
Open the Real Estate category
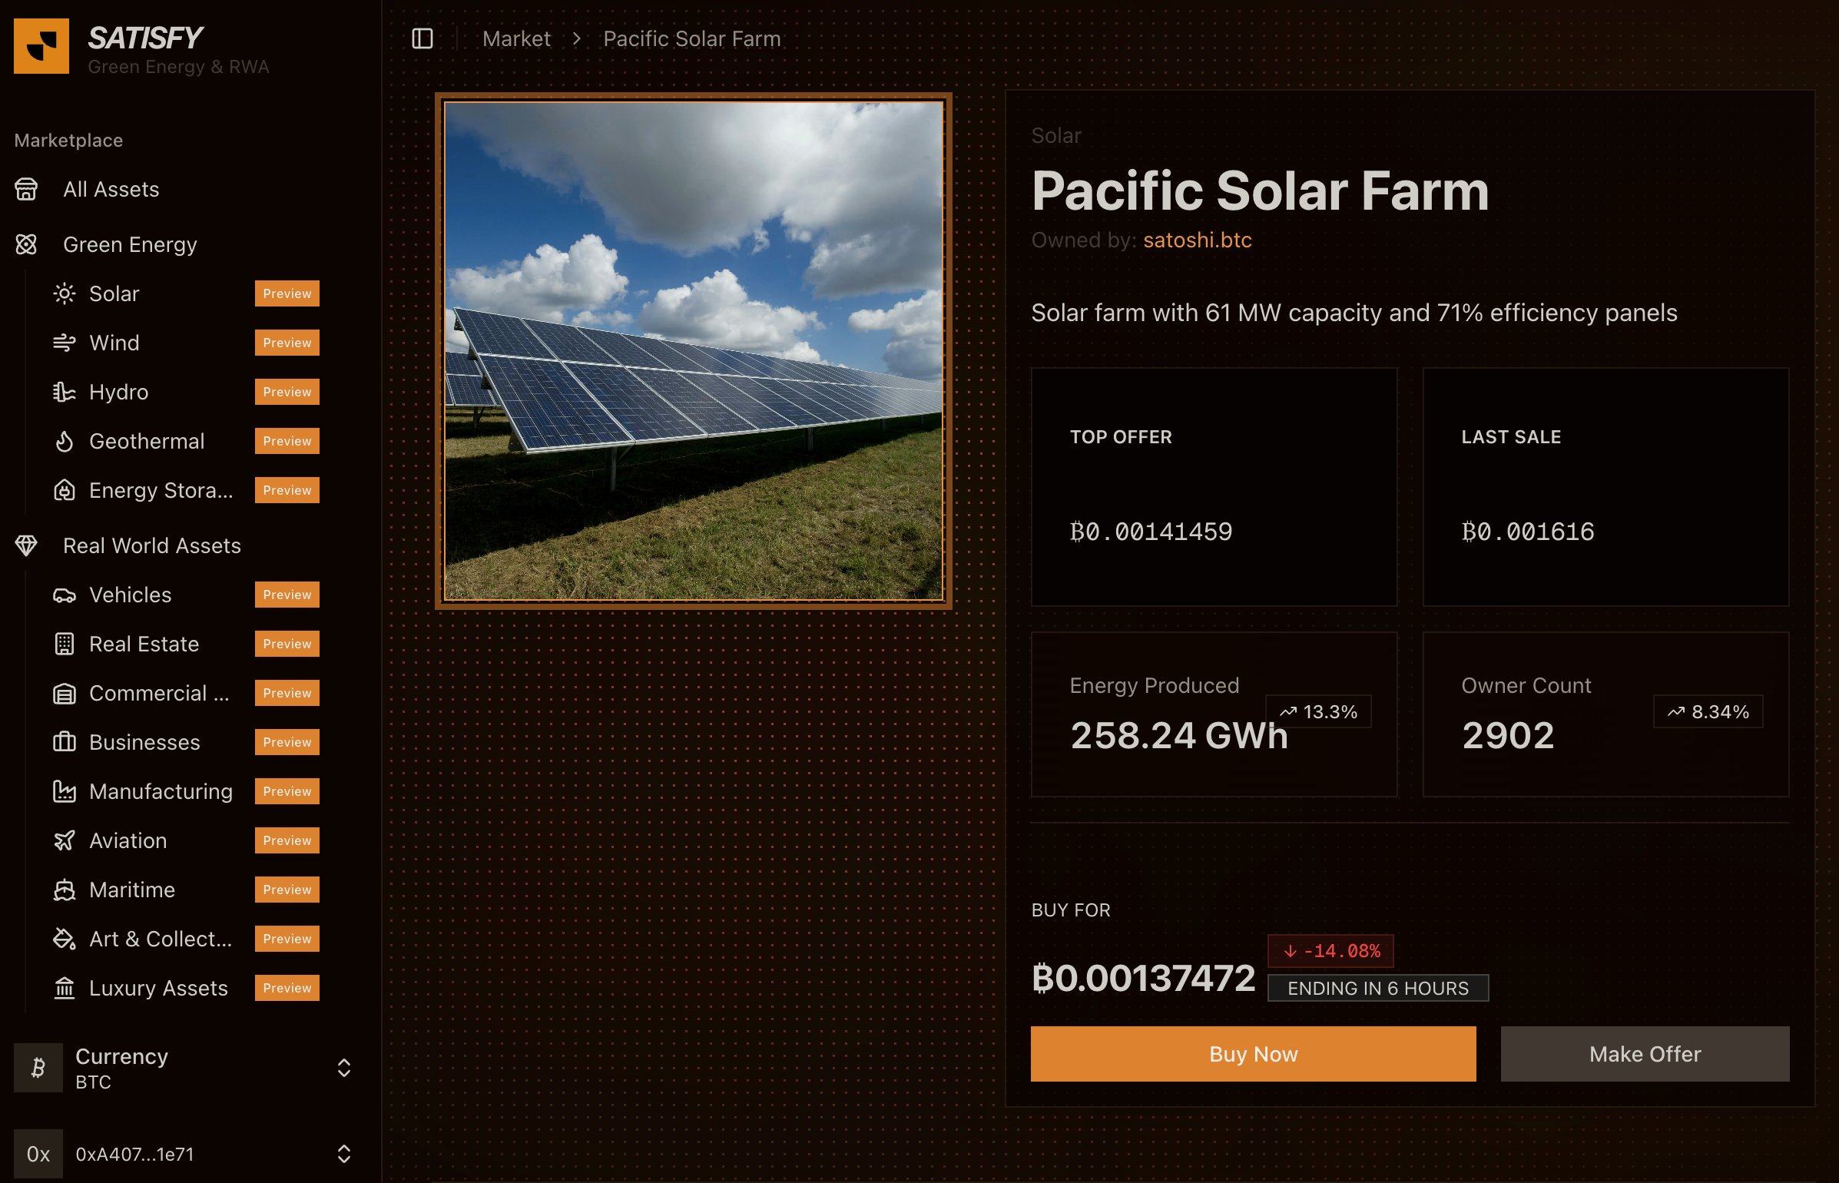pos(144,644)
